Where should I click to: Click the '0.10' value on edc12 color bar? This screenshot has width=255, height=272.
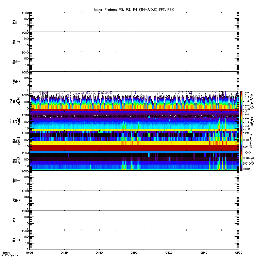click(x=246, y=140)
